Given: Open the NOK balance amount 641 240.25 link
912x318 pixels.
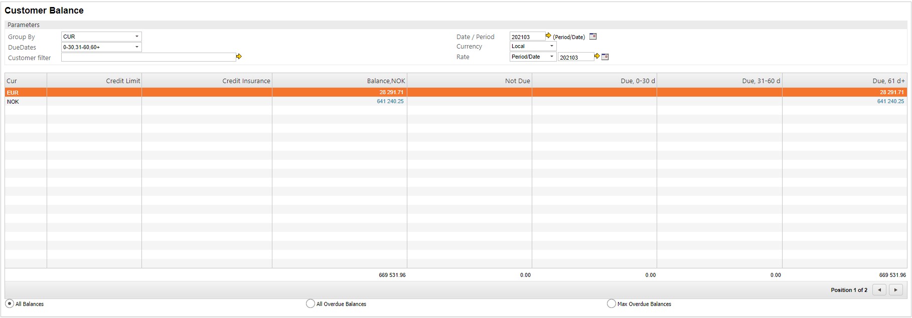Looking at the screenshot, I should (390, 101).
